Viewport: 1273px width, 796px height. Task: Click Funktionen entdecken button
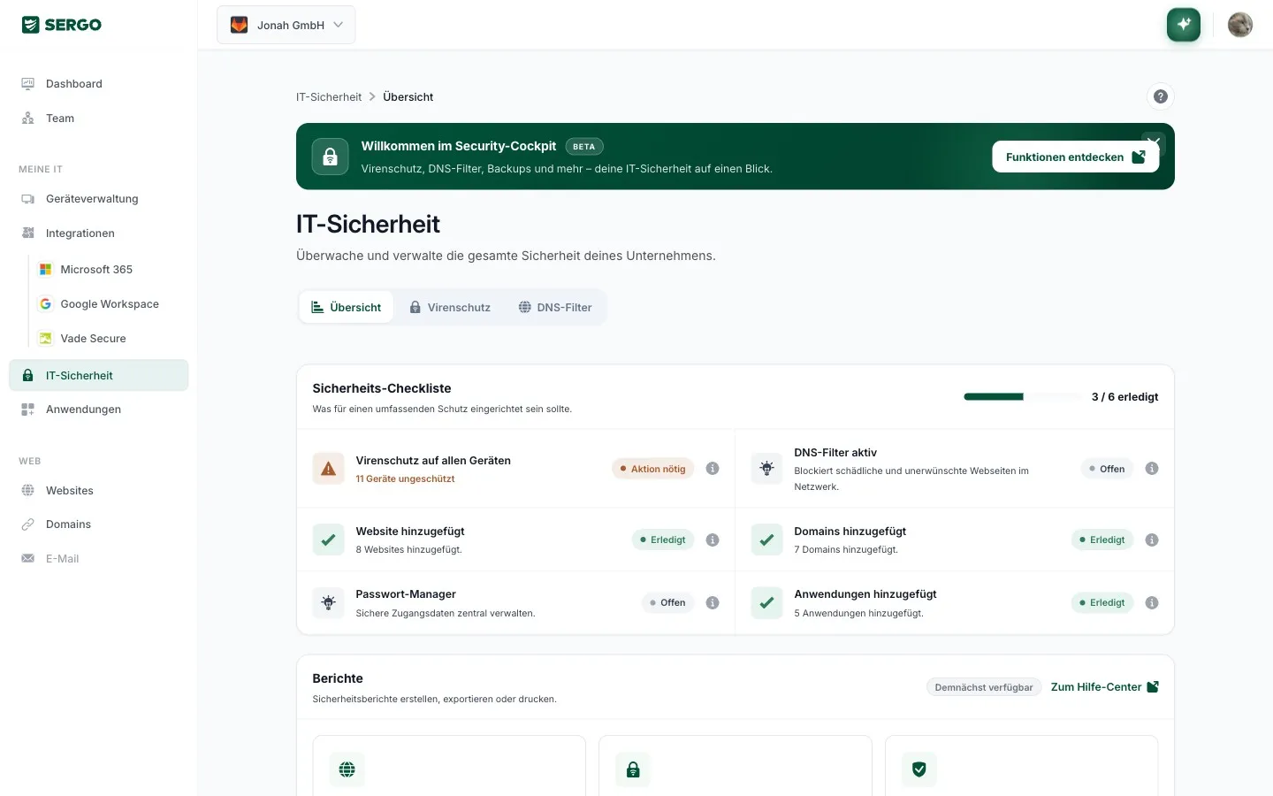[x=1075, y=157]
